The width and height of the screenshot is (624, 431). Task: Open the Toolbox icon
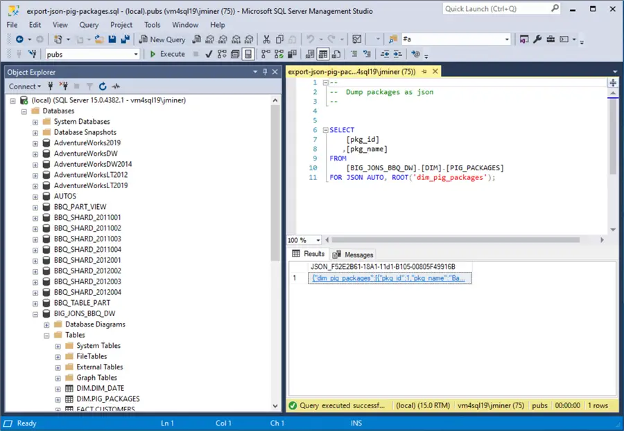point(551,39)
